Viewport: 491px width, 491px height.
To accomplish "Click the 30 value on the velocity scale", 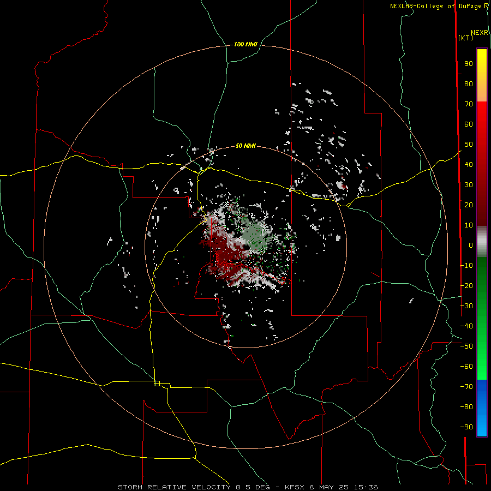I will (469, 185).
